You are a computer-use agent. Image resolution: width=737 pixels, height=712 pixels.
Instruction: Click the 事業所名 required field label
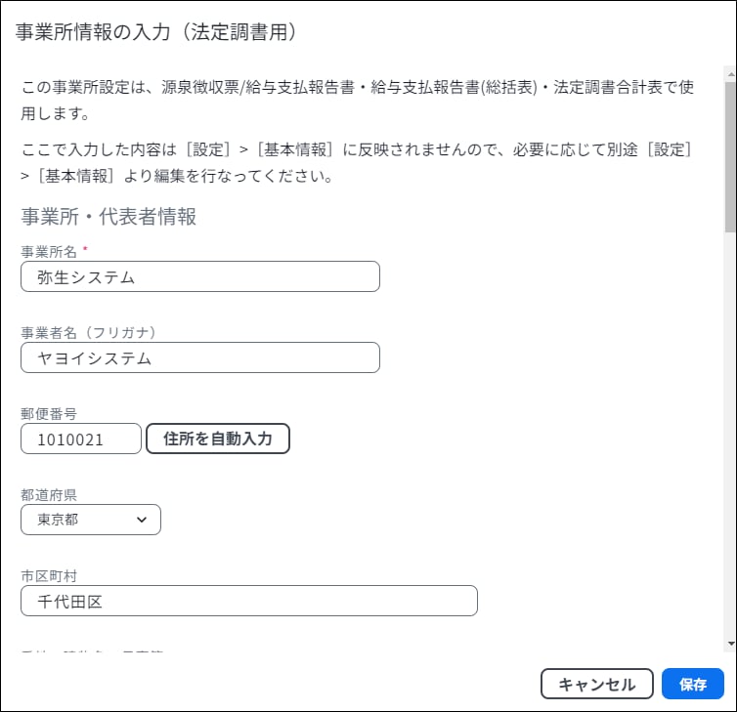tap(49, 252)
